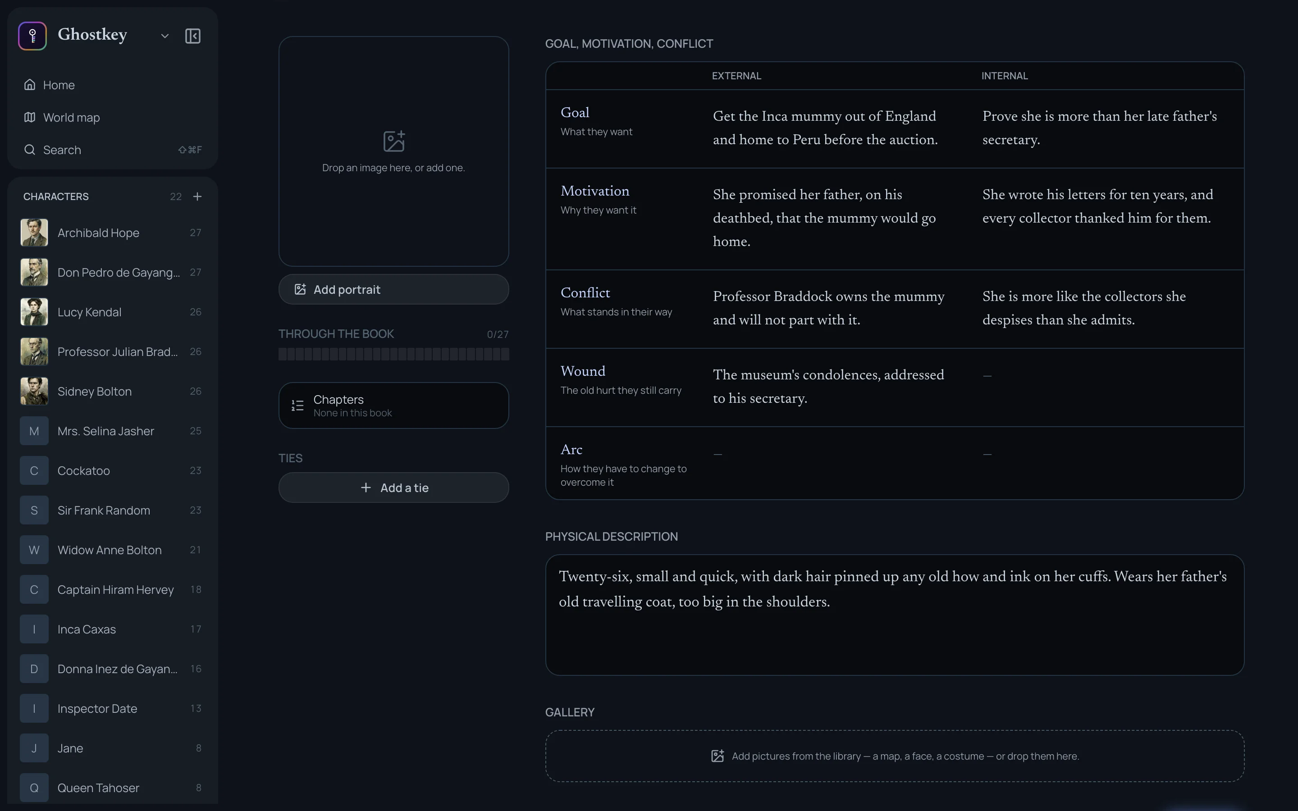
Task: Click the image-add icon in the portrait drop zone
Action: (394, 141)
